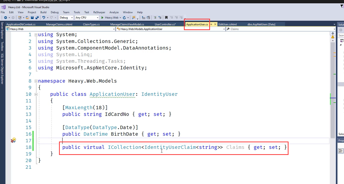Expand the Undo history dropdown arrow

point(47,18)
